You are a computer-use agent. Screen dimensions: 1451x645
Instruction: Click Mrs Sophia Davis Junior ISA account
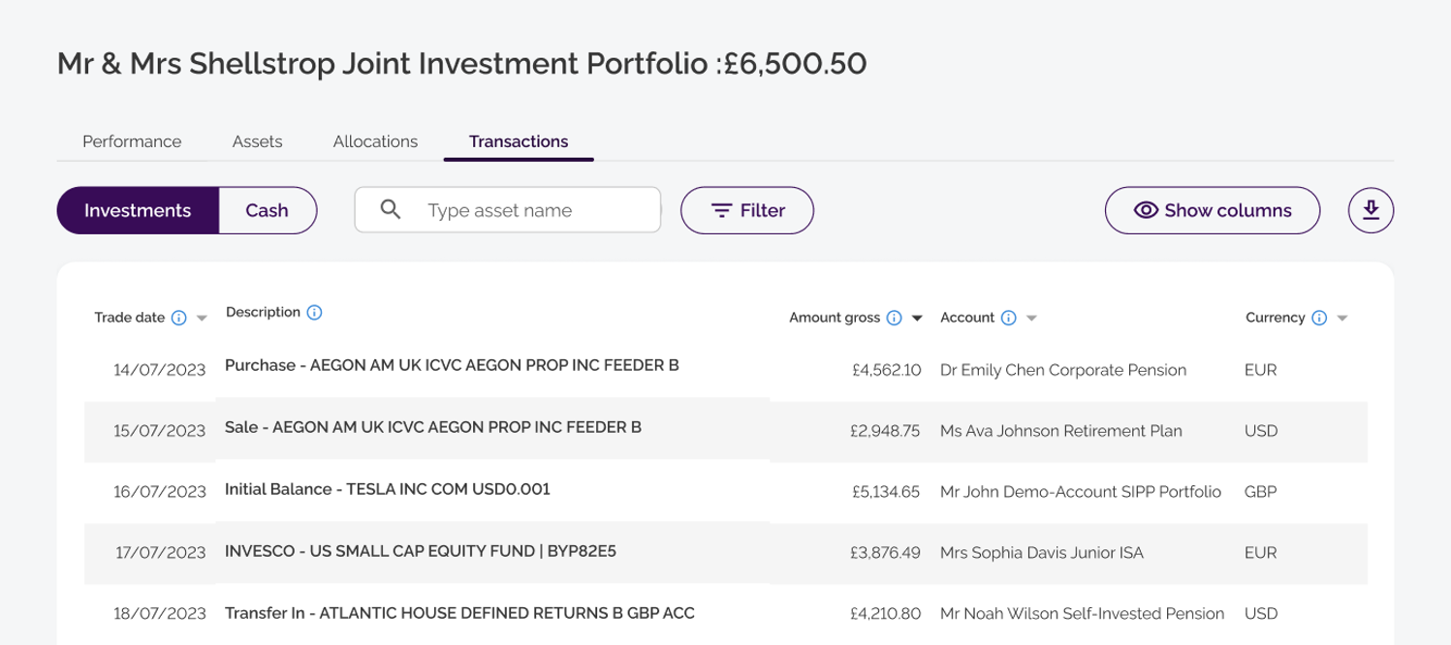pyautogui.click(x=1042, y=553)
